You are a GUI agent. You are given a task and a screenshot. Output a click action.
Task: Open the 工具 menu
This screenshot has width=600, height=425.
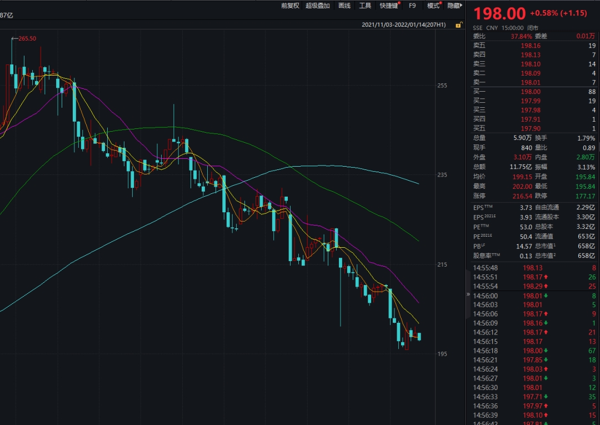(365, 6)
